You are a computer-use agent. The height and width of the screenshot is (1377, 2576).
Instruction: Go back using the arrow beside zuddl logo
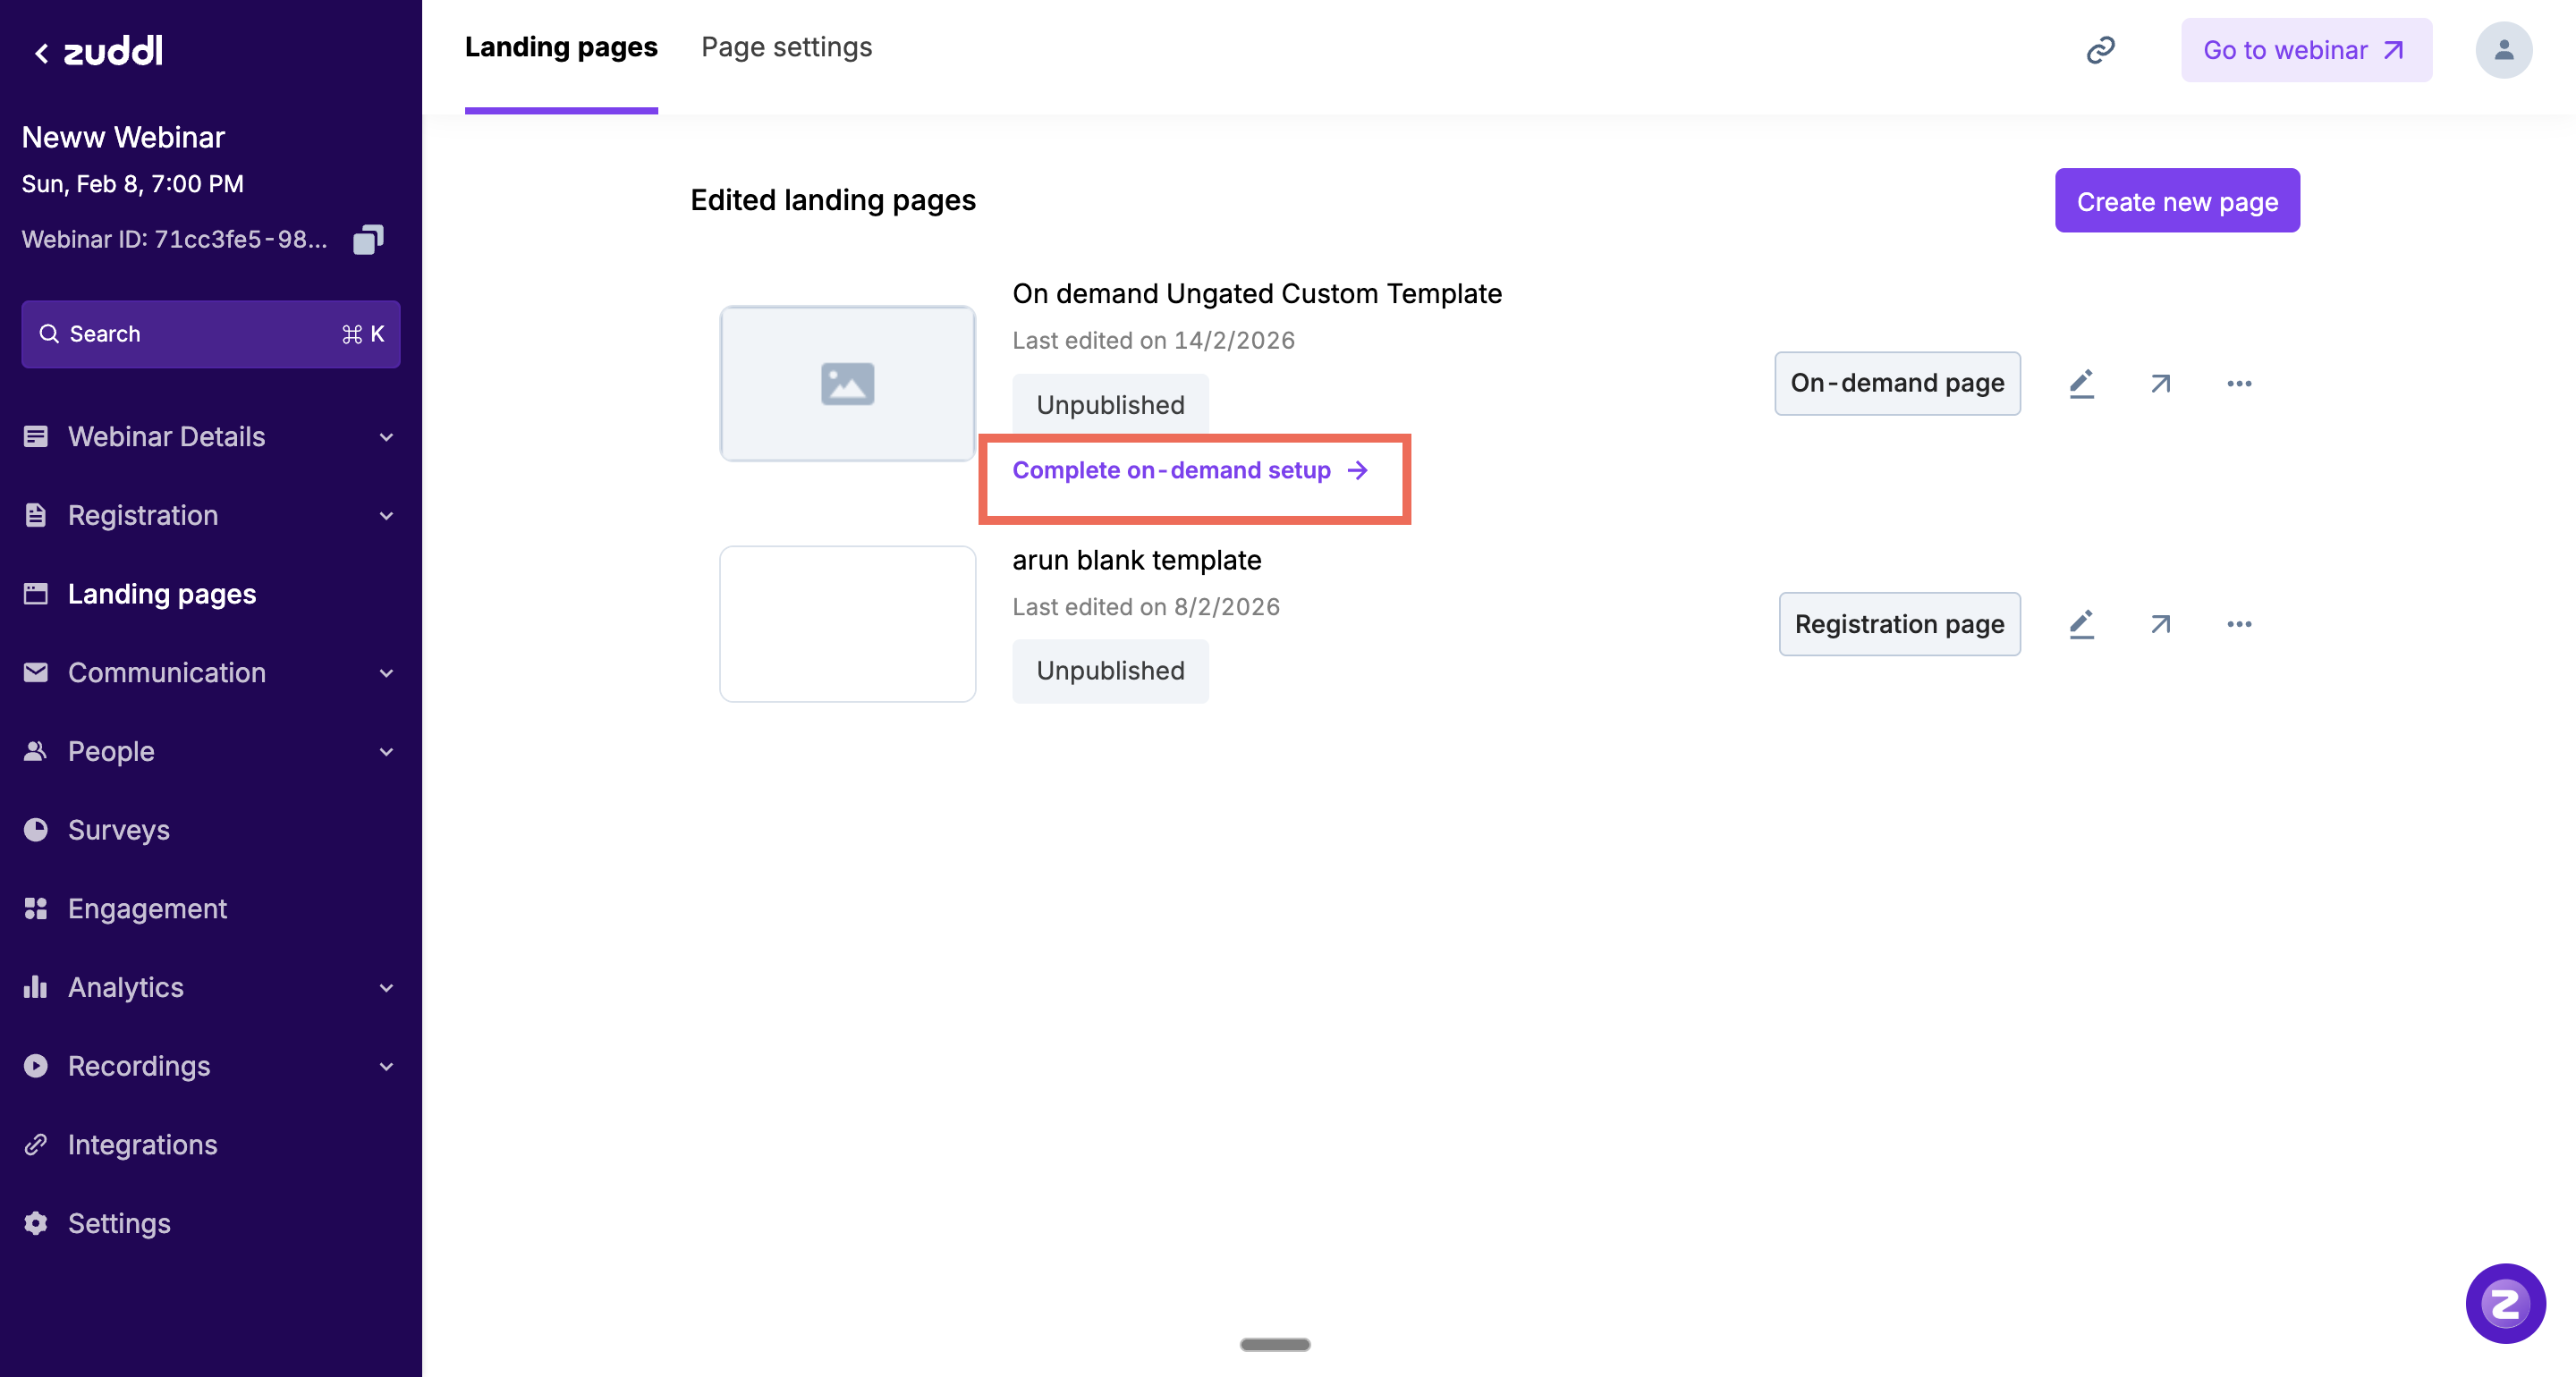pyautogui.click(x=41, y=53)
